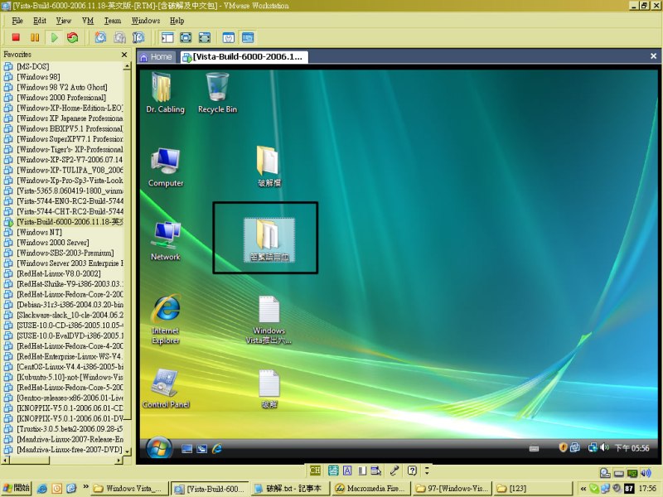Close the Favorites panel

[x=124, y=55]
